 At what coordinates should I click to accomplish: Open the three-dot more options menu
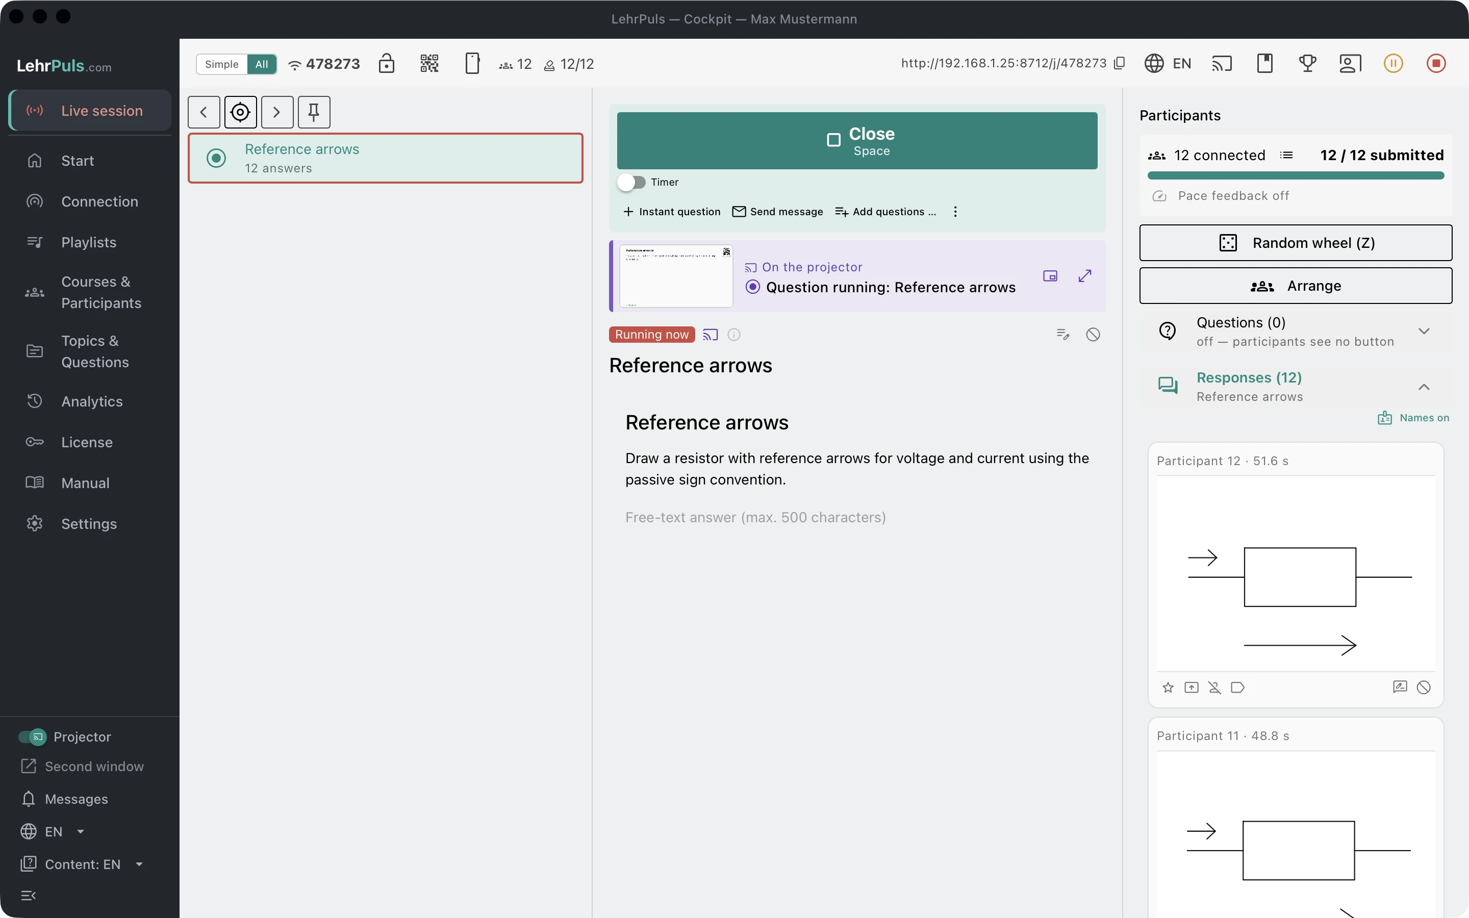(x=955, y=211)
